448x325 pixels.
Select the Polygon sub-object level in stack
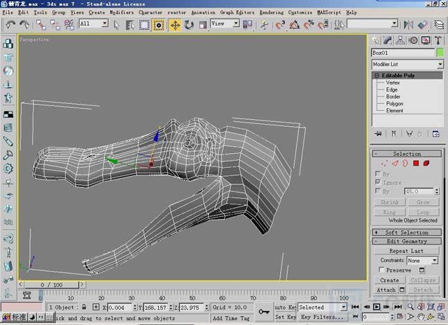395,103
